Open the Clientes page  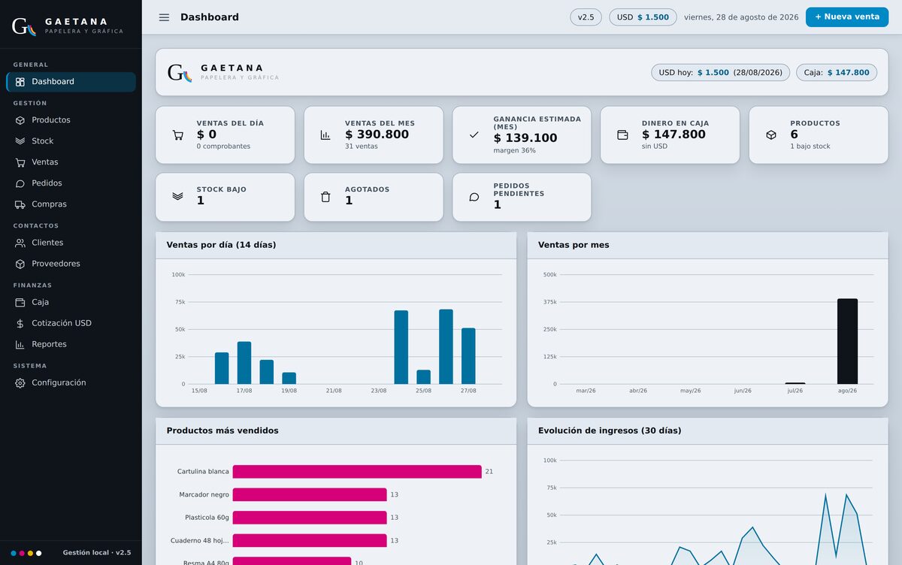coord(71,243)
